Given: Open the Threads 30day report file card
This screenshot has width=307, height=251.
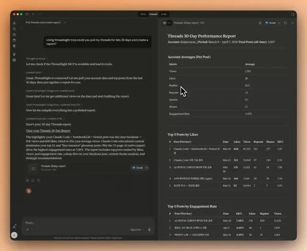Looking at the screenshot, I should 88,168.
